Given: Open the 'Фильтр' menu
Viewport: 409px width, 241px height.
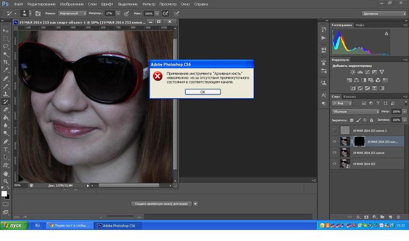Looking at the screenshot, I should point(148,4).
